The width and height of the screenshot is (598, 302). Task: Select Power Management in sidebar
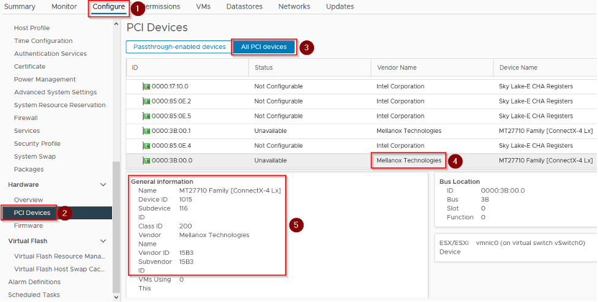click(45, 80)
